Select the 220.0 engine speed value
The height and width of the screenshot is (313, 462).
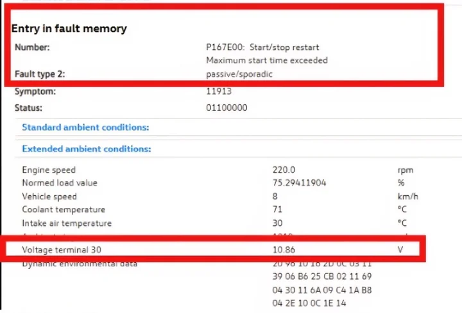coord(284,170)
